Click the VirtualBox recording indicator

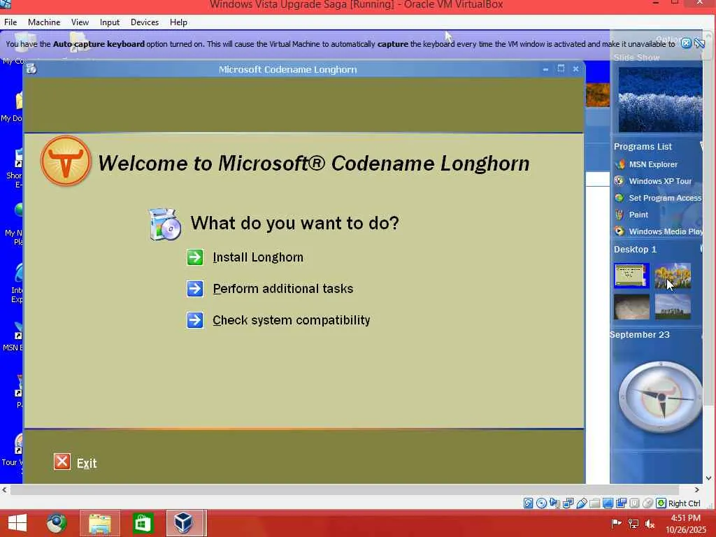click(621, 503)
